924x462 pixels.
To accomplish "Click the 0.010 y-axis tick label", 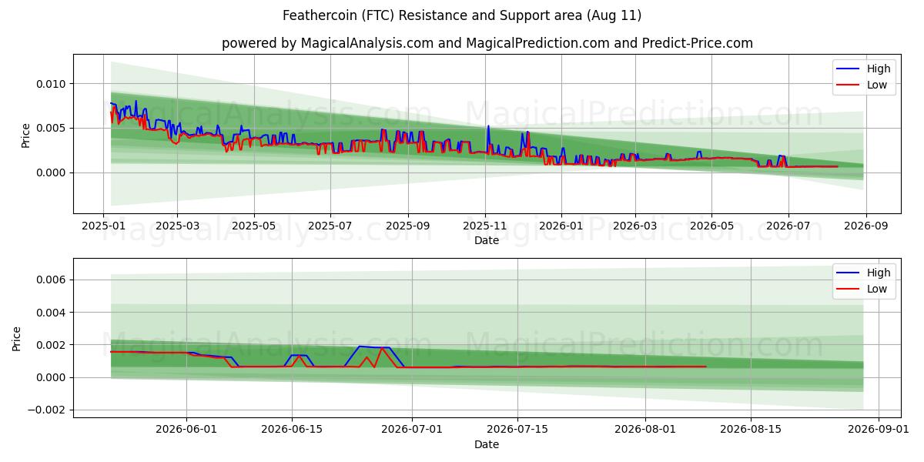I will (52, 83).
